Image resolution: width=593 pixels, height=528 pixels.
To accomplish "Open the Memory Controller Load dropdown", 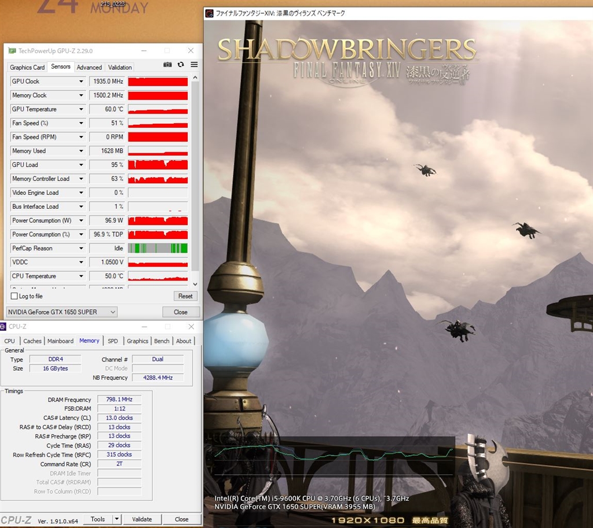I will pos(81,179).
